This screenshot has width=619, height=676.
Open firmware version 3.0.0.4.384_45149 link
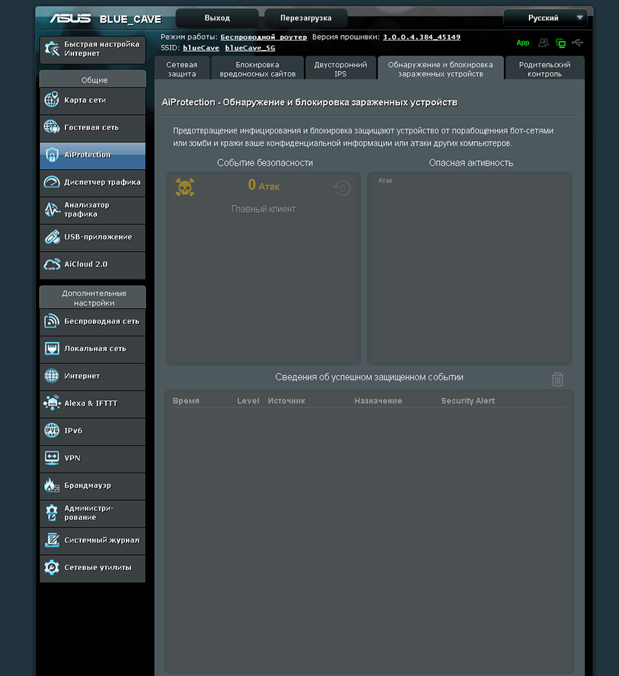[x=422, y=37]
